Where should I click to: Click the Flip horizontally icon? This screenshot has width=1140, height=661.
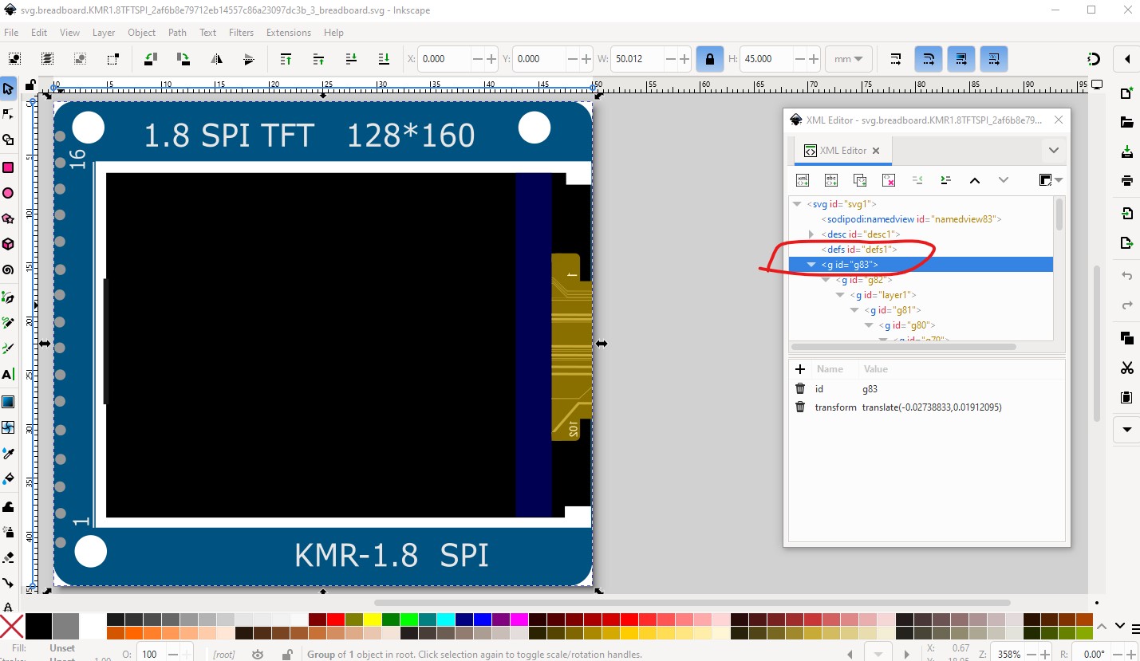pos(216,59)
